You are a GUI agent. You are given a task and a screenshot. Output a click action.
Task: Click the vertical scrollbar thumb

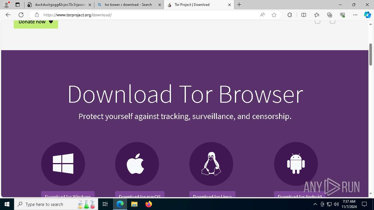(370, 55)
